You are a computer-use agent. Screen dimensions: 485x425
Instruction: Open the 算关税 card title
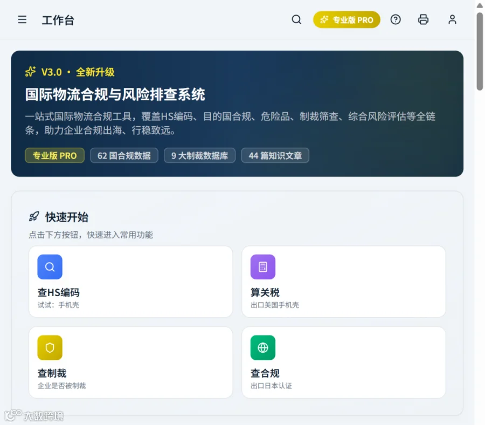pos(265,292)
